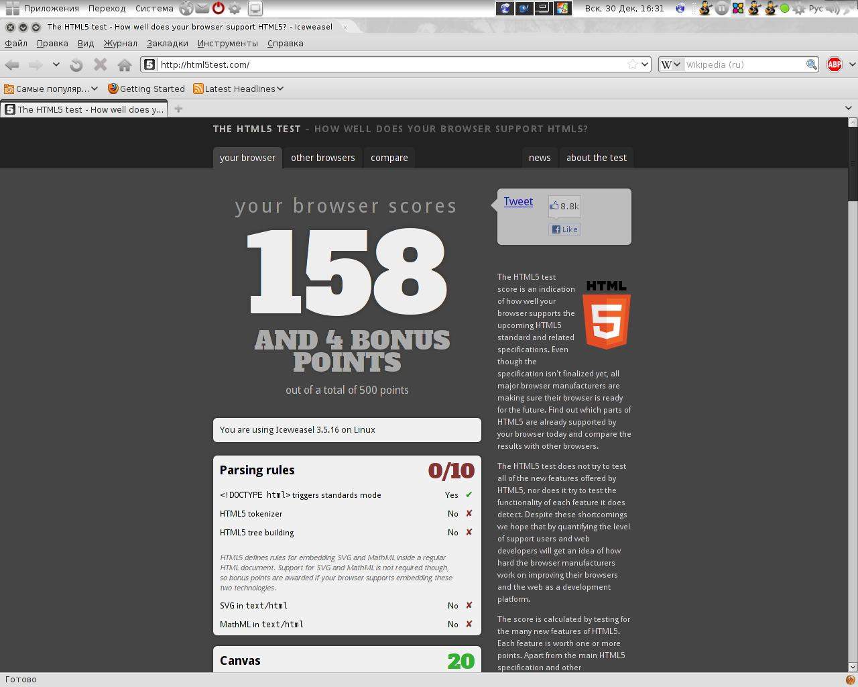The image size is (858, 687).
Task: Click the scrollbar down arrow
Action: pyautogui.click(x=853, y=667)
